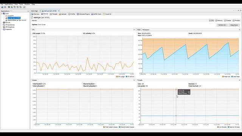Click the Used heap legend swatch
Viewport: 242px width, 136px height.
coord(232,76)
